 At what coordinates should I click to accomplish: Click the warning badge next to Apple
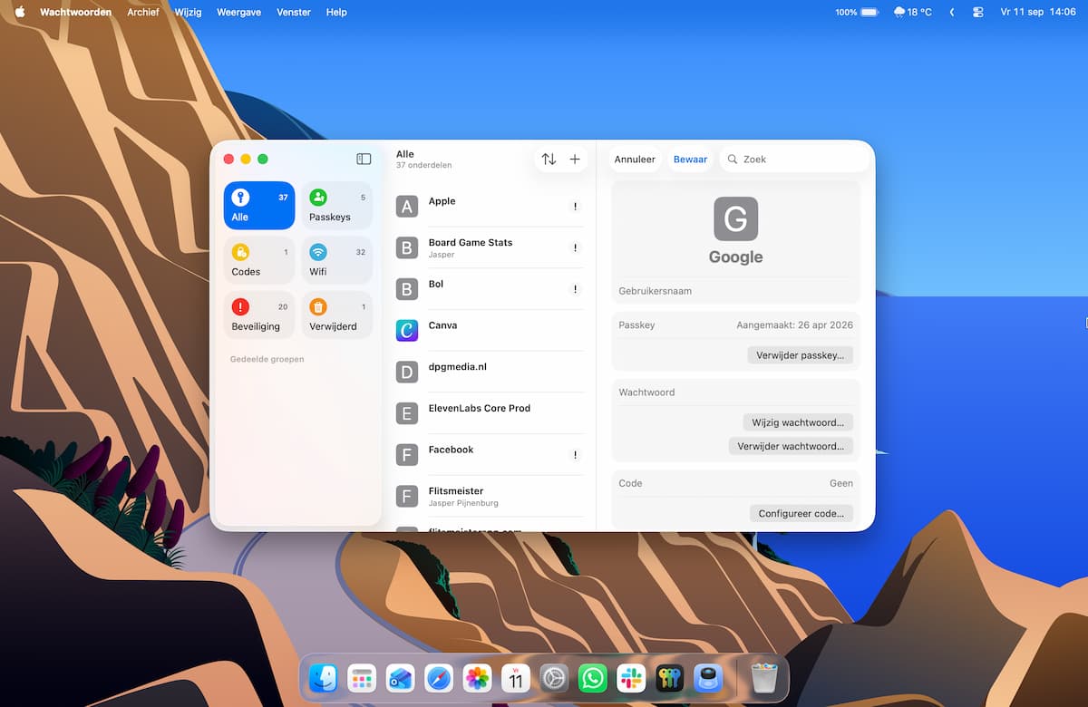(x=575, y=207)
